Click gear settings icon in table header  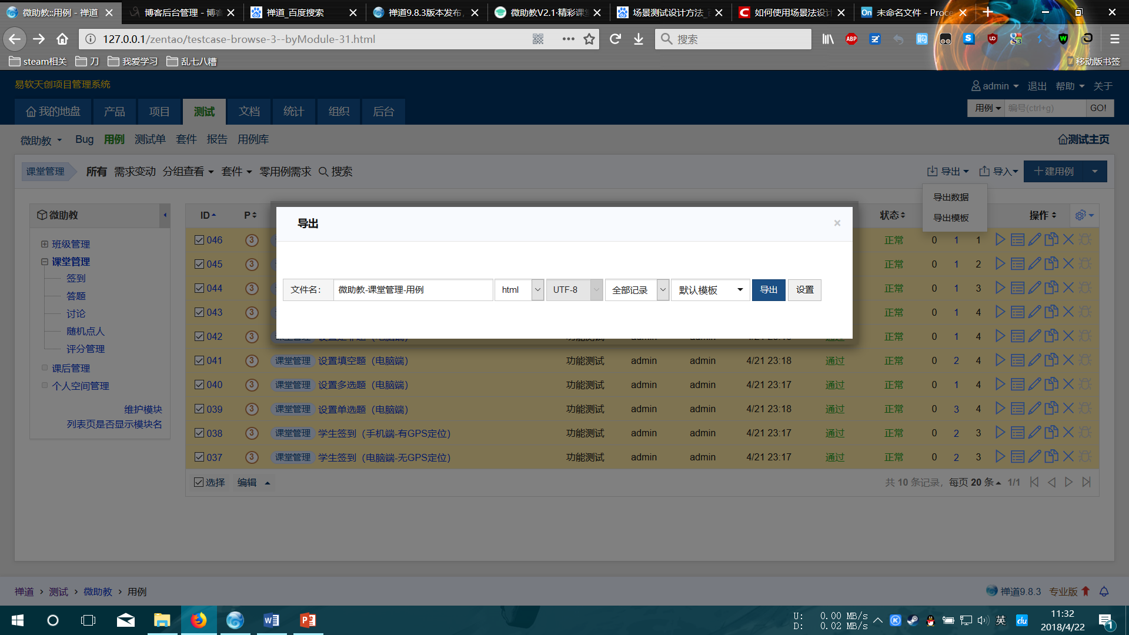[x=1080, y=215]
